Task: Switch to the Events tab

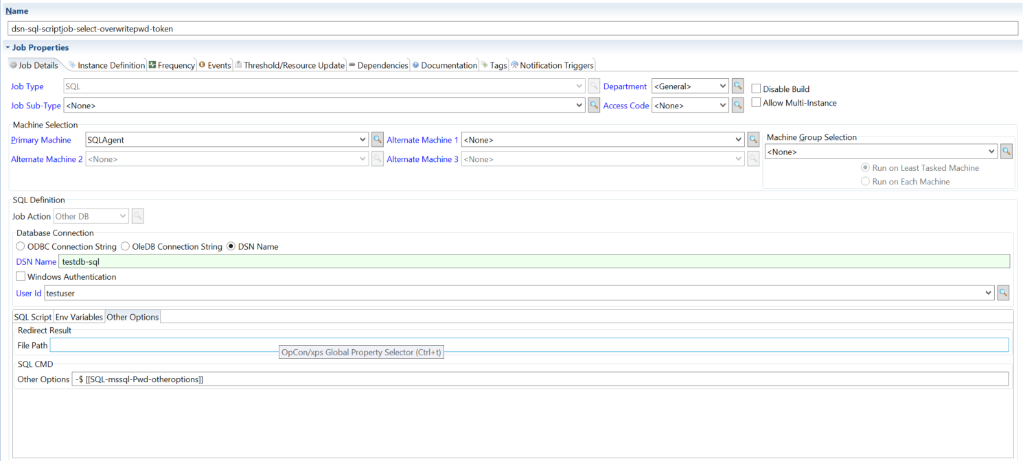Action: (215, 65)
